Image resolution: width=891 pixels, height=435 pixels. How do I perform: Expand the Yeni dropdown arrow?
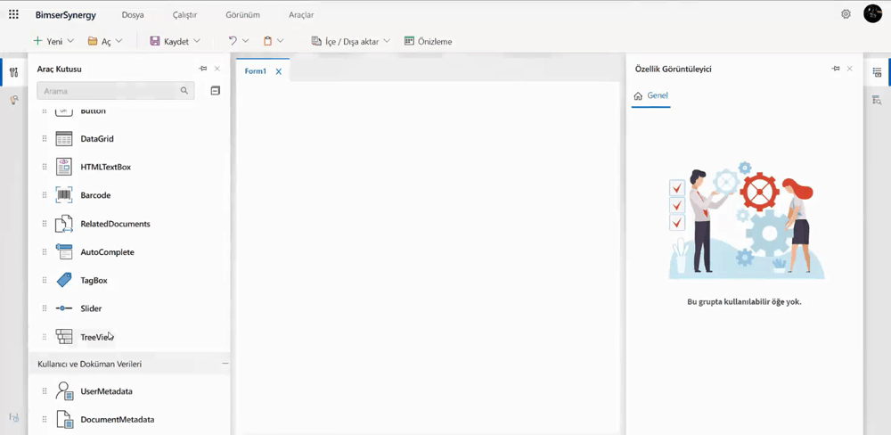pos(70,41)
